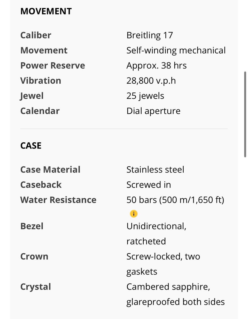Select the Screwed in caseback value

[149, 185]
